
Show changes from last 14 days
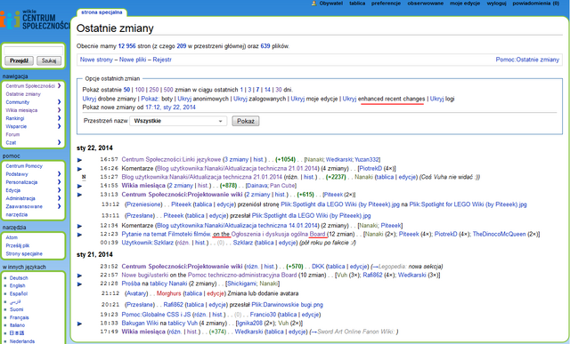pyautogui.click(x=267, y=90)
